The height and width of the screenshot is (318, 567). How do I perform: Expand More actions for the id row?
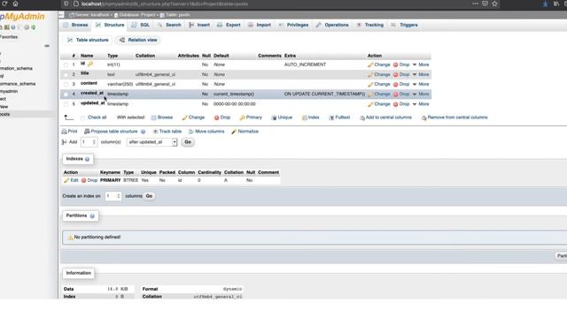(421, 64)
